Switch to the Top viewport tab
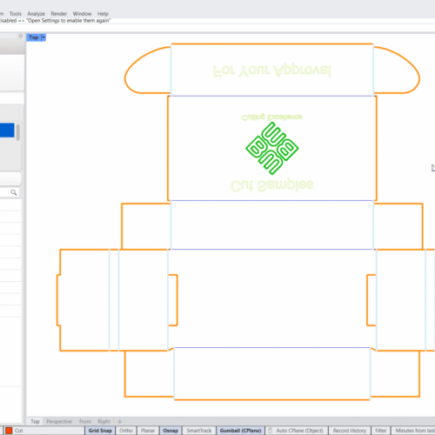Image resolution: width=435 pixels, height=435 pixels. [35, 421]
